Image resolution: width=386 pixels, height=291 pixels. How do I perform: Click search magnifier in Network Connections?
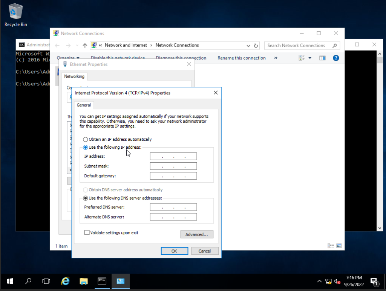(x=335, y=46)
